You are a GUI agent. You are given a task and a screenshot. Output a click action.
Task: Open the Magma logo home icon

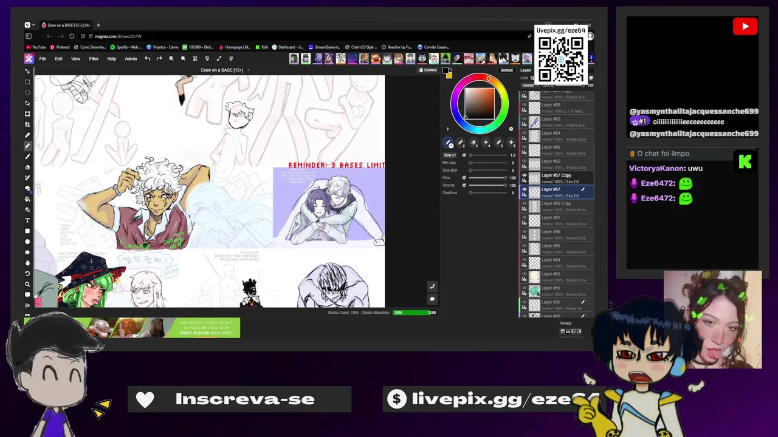pos(29,58)
